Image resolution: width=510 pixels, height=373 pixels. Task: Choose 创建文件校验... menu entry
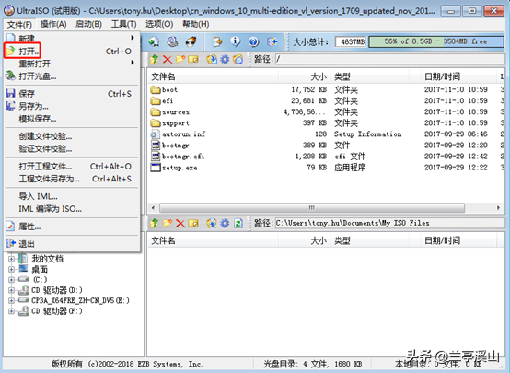[72, 136]
